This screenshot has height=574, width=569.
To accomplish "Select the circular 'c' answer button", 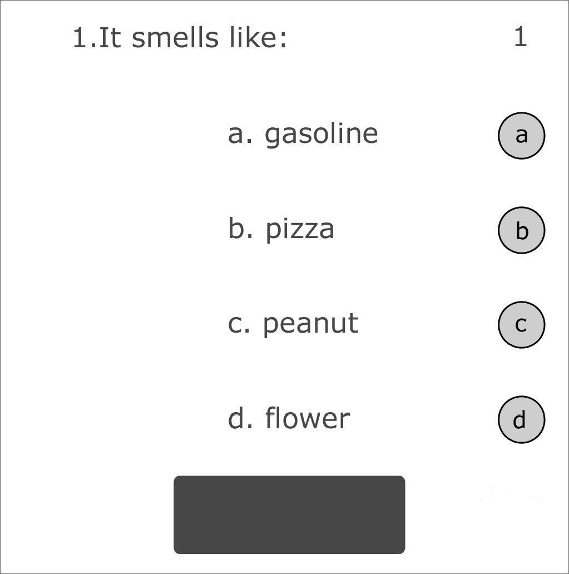I will 521,324.
